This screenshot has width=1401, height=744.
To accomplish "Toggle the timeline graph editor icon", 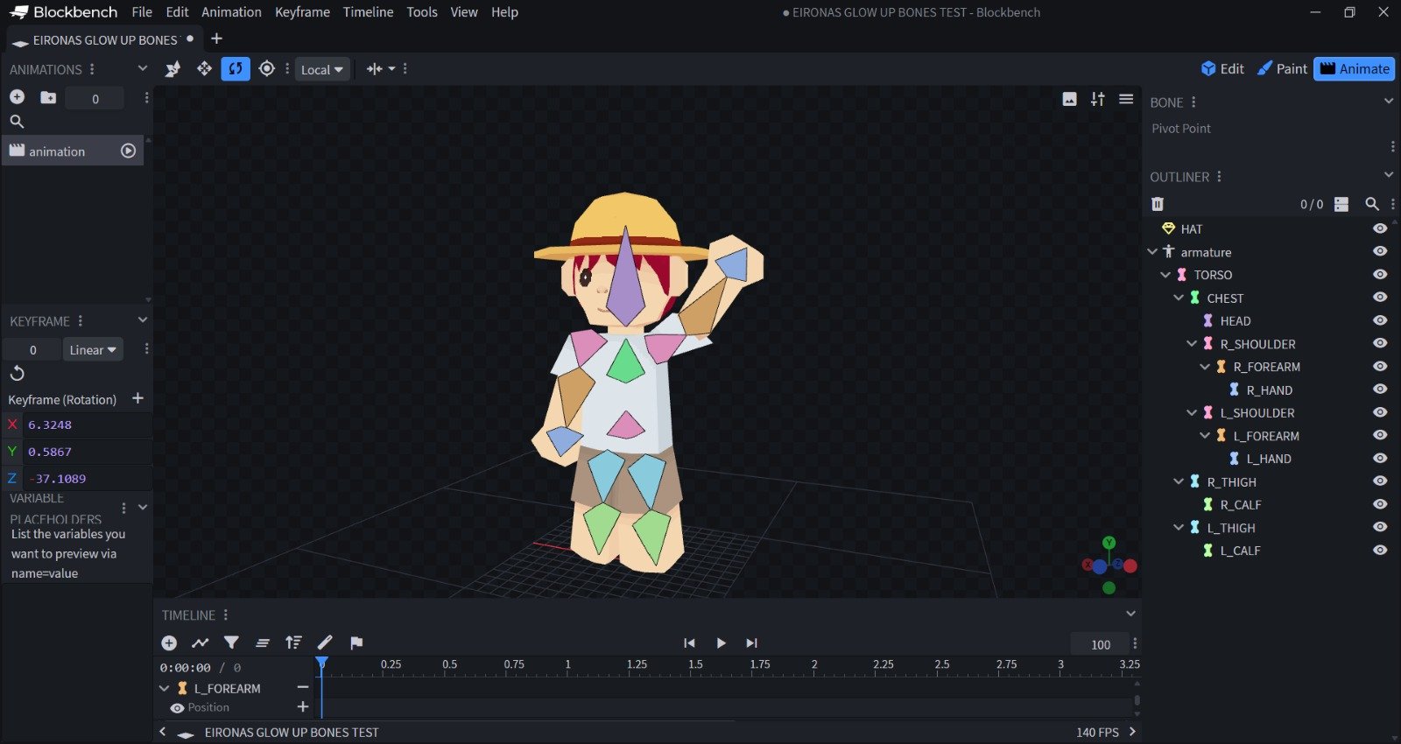I will click(201, 643).
